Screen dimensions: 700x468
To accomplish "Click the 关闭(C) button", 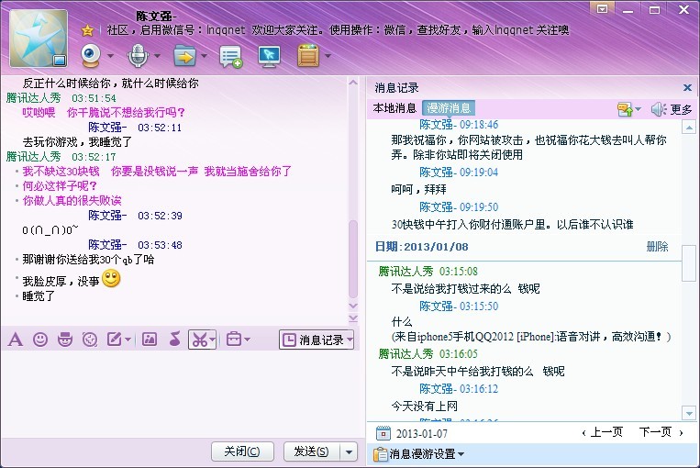I will point(242,451).
